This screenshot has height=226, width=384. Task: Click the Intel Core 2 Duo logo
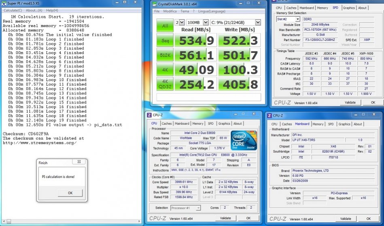[x=244, y=140]
